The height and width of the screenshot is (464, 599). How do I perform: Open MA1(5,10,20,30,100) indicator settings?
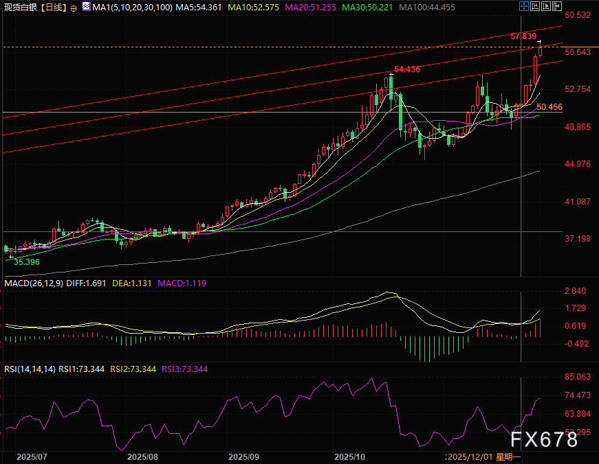(128, 7)
